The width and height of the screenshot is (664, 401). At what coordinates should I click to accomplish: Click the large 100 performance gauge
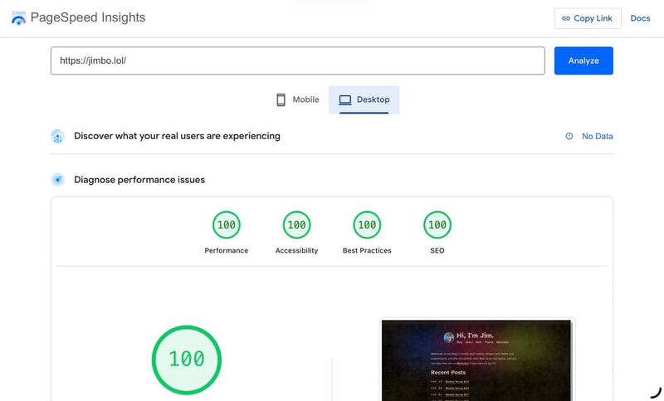coord(186,360)
